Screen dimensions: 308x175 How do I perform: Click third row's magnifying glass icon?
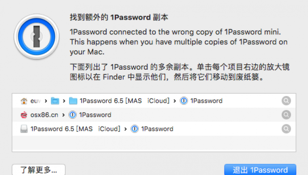click(286, 129)
